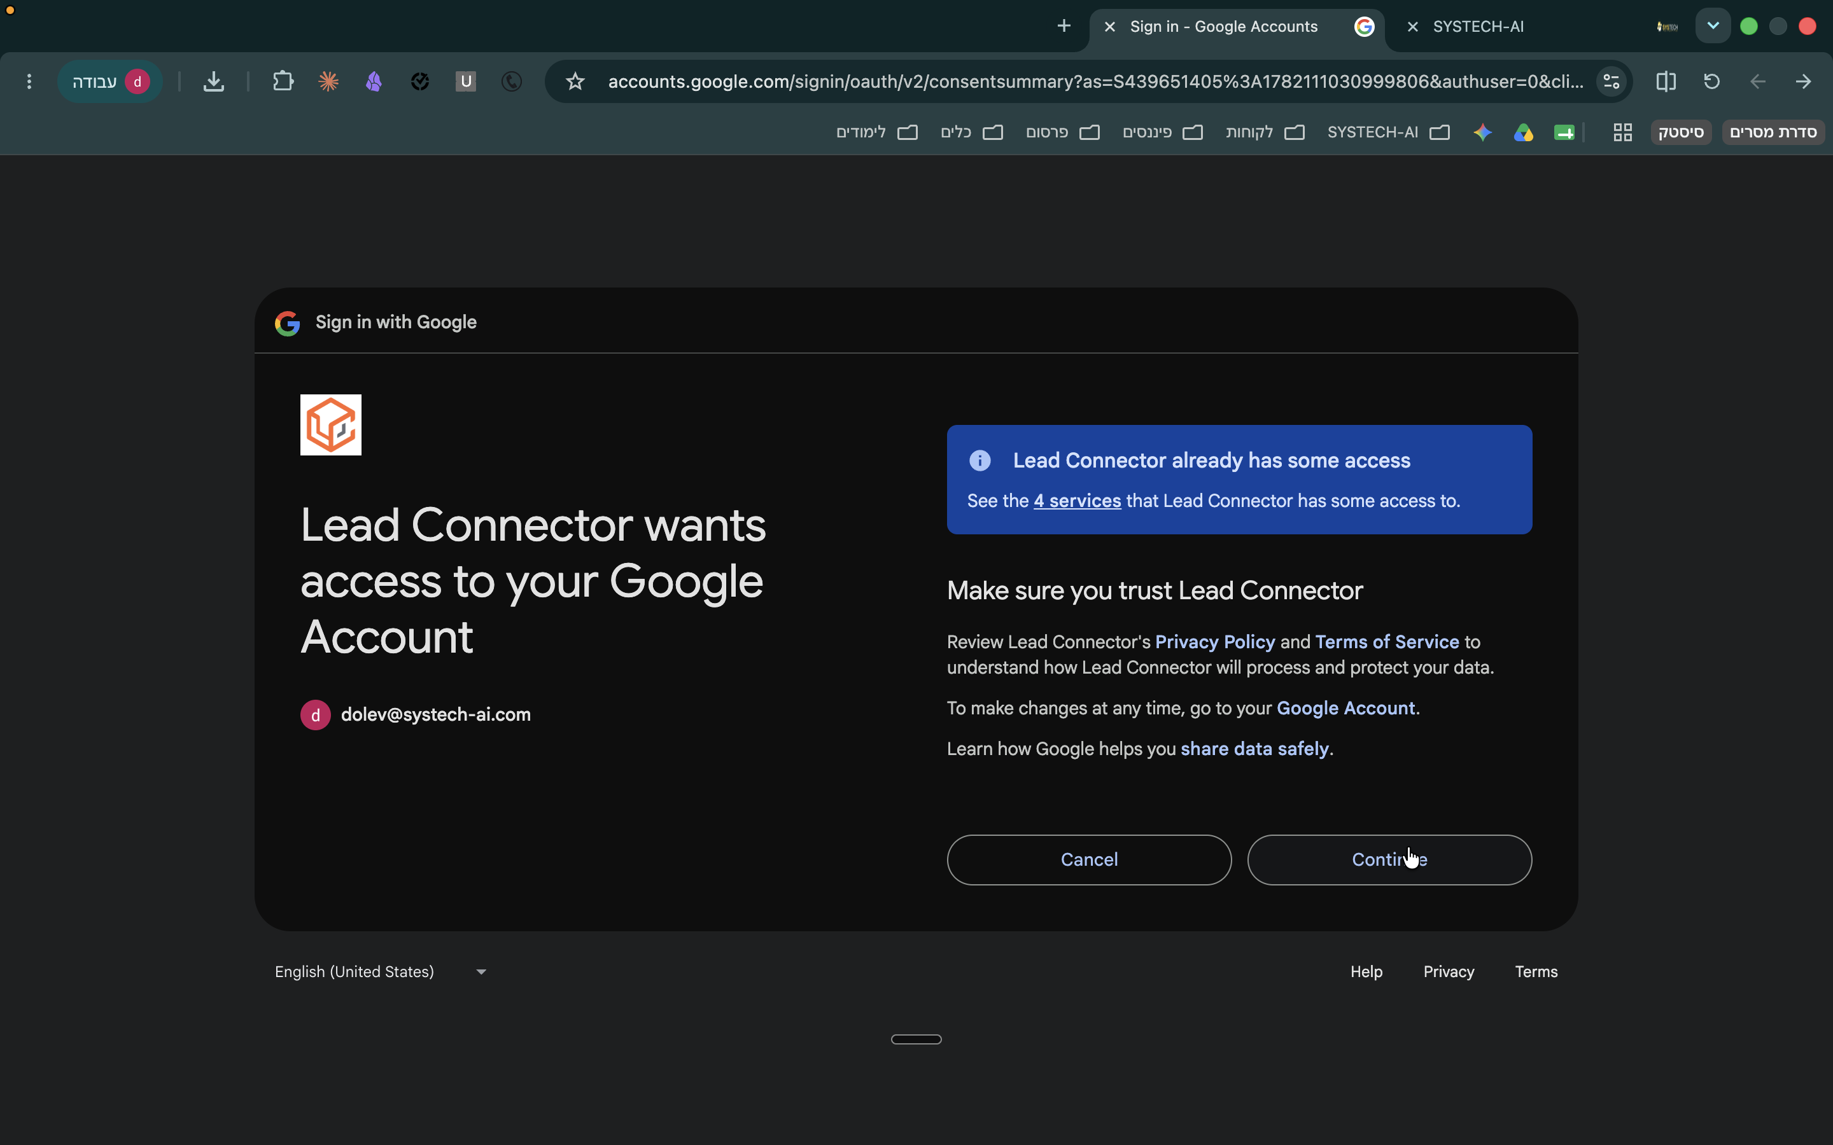The image size is (1833, 1145).
Task: Open Lead Connector's Privacy Policy link
Action: point(1215,642)
